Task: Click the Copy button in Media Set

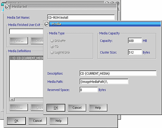Action: (x=37, y=107)
